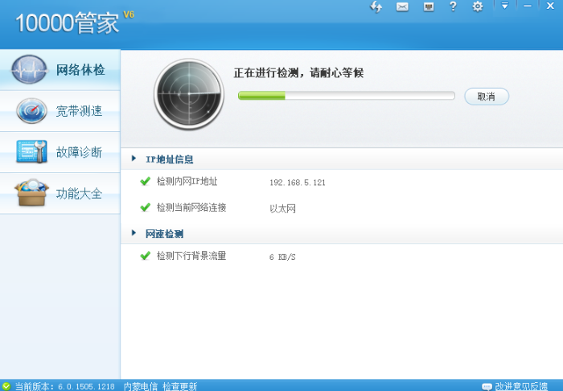Click the speedometer icon for 宽带测速
This screenshot has height=391, width=563.
[x=31, y=111]
